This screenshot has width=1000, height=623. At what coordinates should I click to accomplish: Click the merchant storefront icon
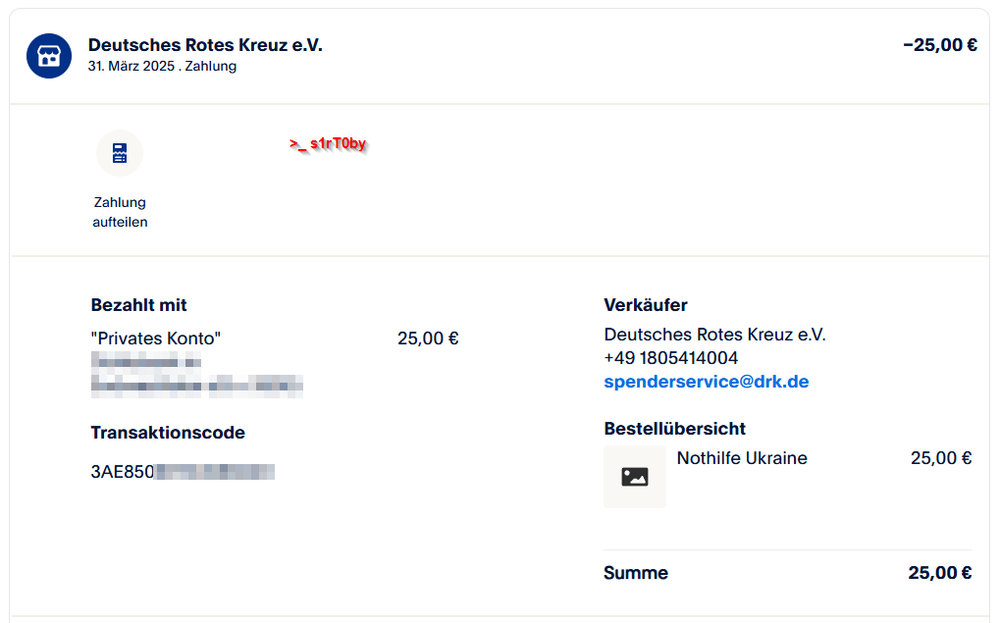click(49, 56)
